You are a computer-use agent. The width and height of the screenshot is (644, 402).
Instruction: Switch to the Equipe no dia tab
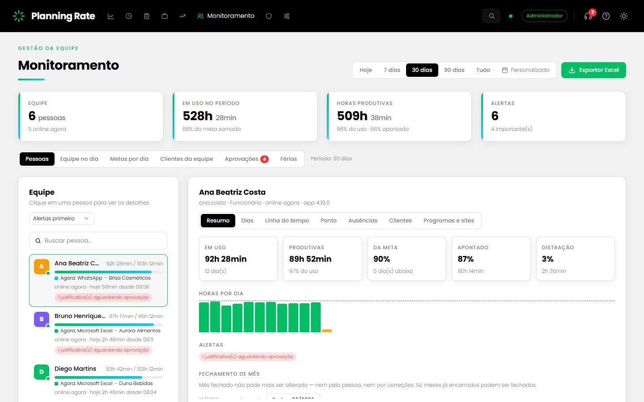tap(79, 159)
